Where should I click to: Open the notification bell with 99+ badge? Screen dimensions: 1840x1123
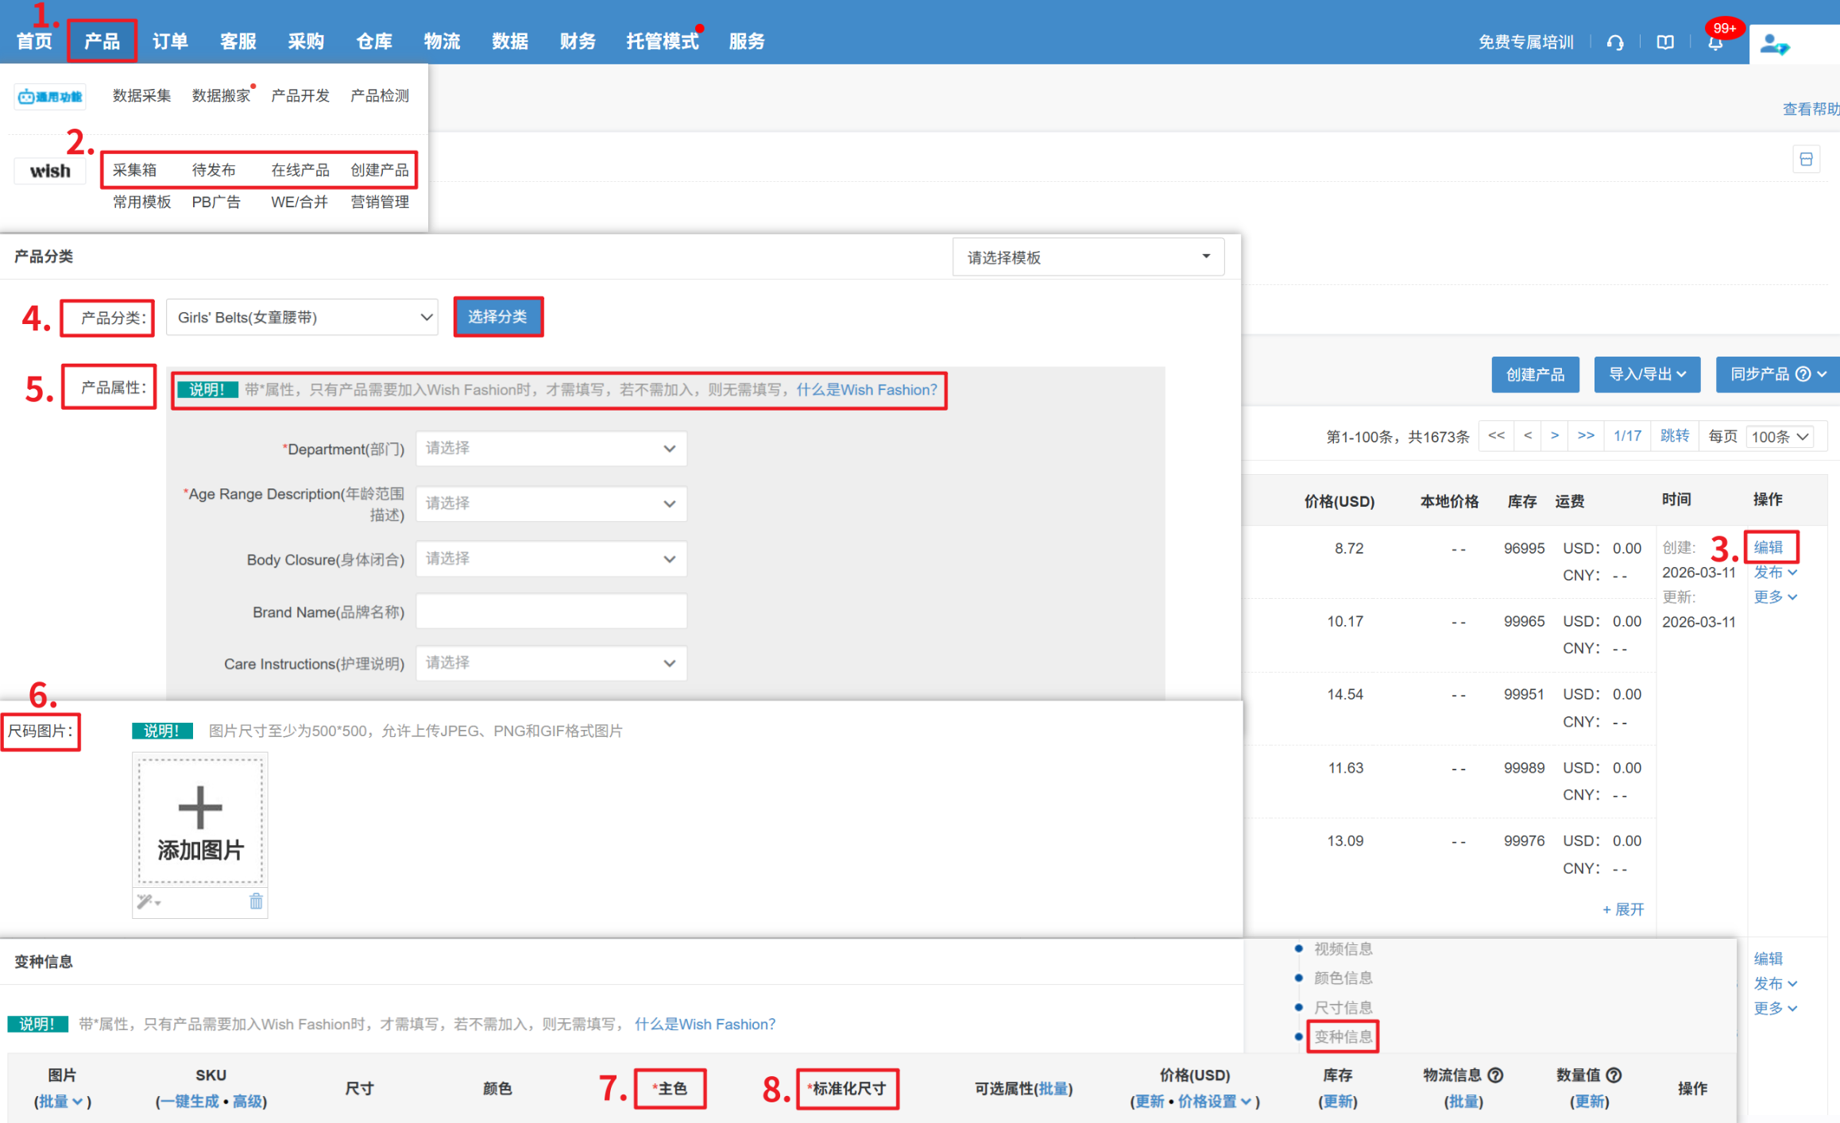pyautogui.click(x=1715, y=42)
